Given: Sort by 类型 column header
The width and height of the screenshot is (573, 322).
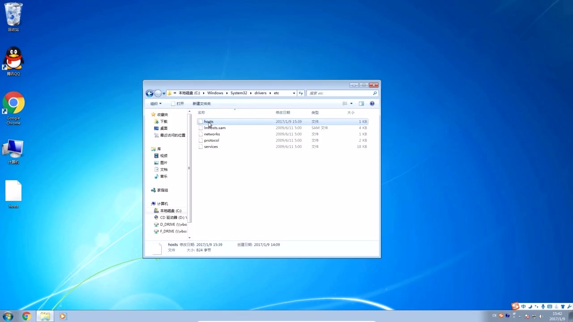Looking at the screenshot, I should click(315, 113).
